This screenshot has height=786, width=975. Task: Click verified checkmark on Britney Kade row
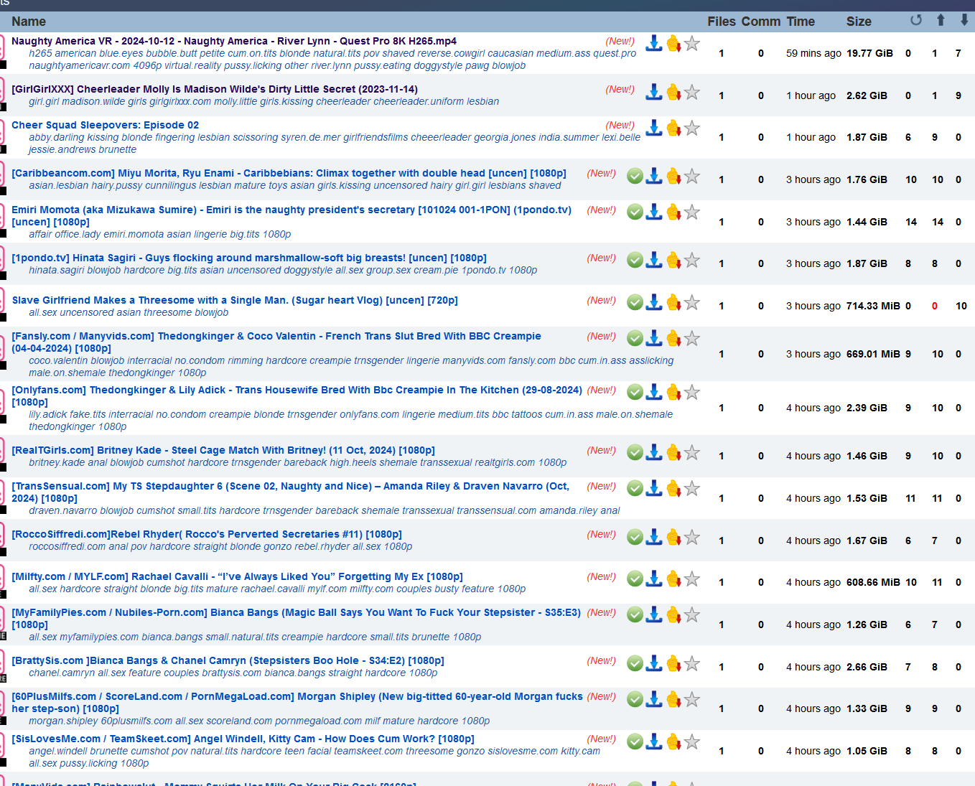point(635,452)
